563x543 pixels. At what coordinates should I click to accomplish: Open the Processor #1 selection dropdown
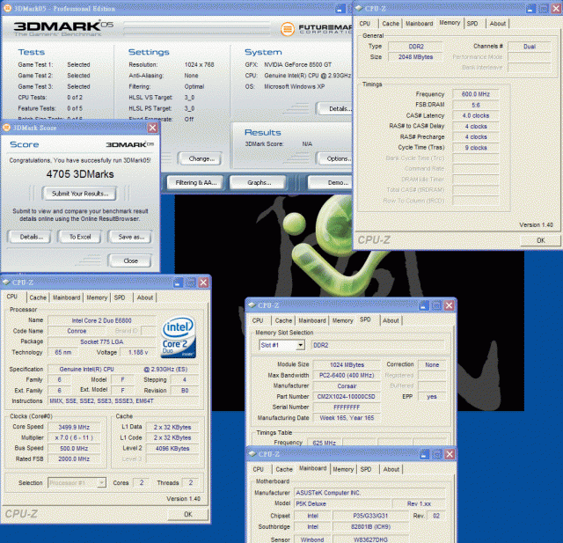102,482
